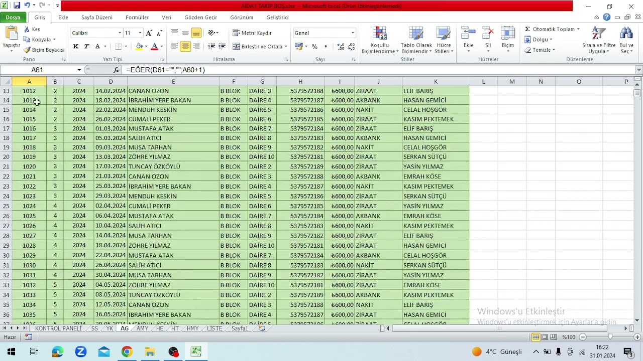Open the KONTROL PANELİ sheet tab
This screenshot has height=361, width=643.
pyautogui.click(x=58, y=328)
